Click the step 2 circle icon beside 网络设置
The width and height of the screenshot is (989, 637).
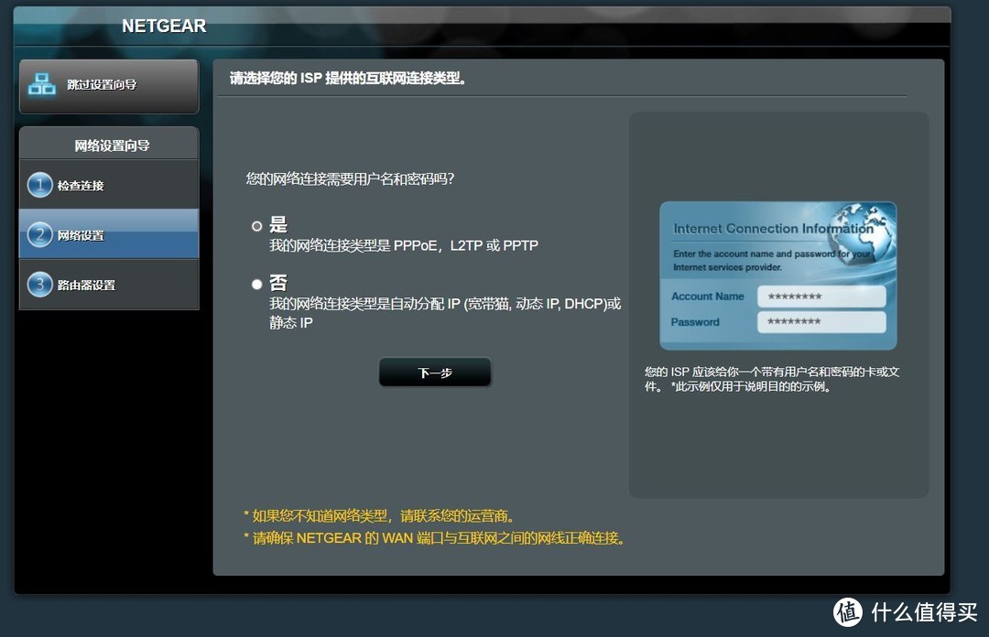pos(40,234)
